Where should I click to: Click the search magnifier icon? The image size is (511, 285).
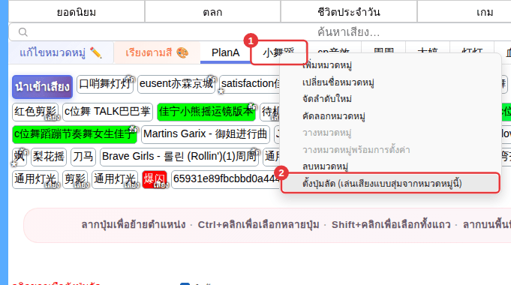[23, 32]
